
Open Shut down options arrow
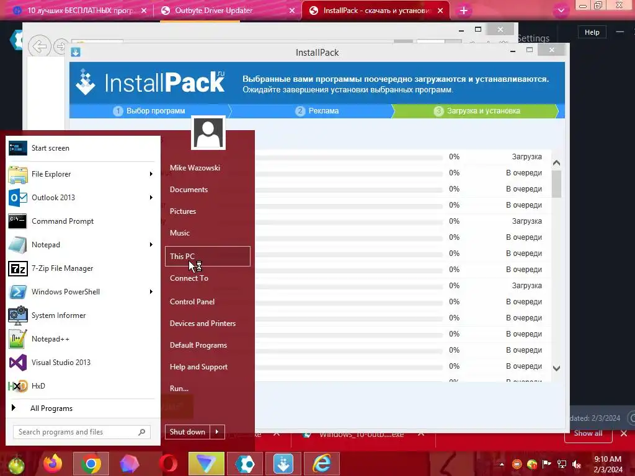coord(217,432)
